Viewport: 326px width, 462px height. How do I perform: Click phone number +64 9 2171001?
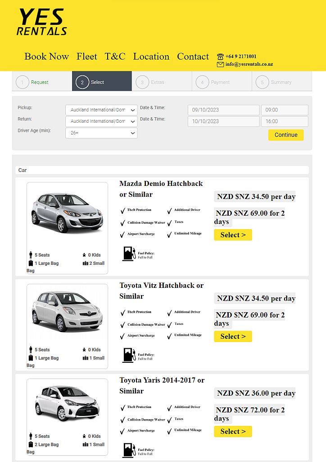point(241,56)
